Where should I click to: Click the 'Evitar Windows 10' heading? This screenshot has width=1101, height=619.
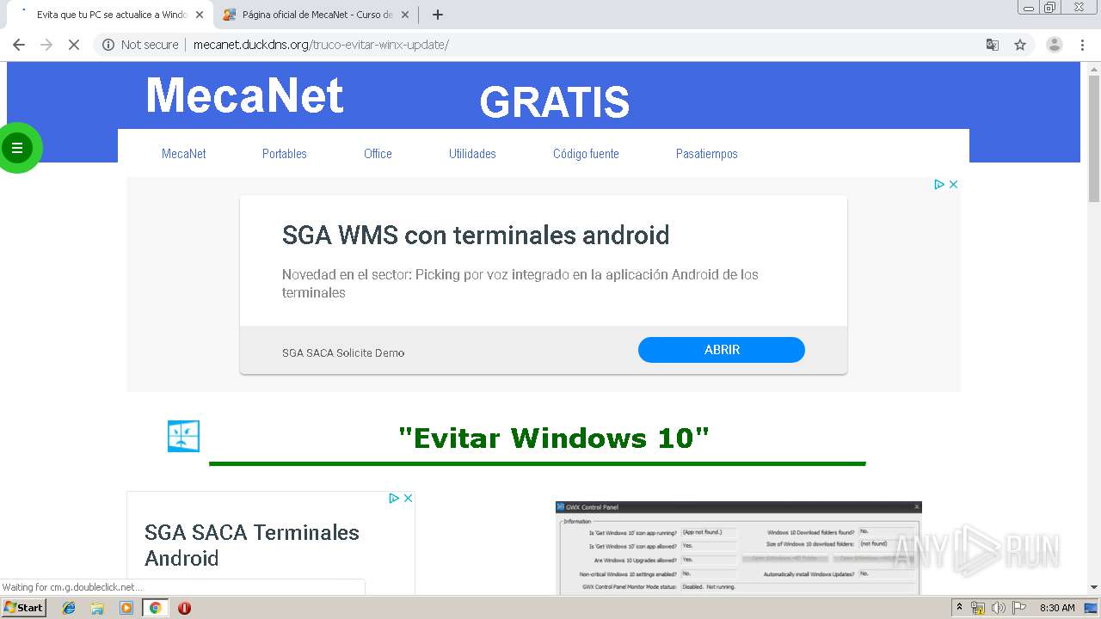(554, 438)
